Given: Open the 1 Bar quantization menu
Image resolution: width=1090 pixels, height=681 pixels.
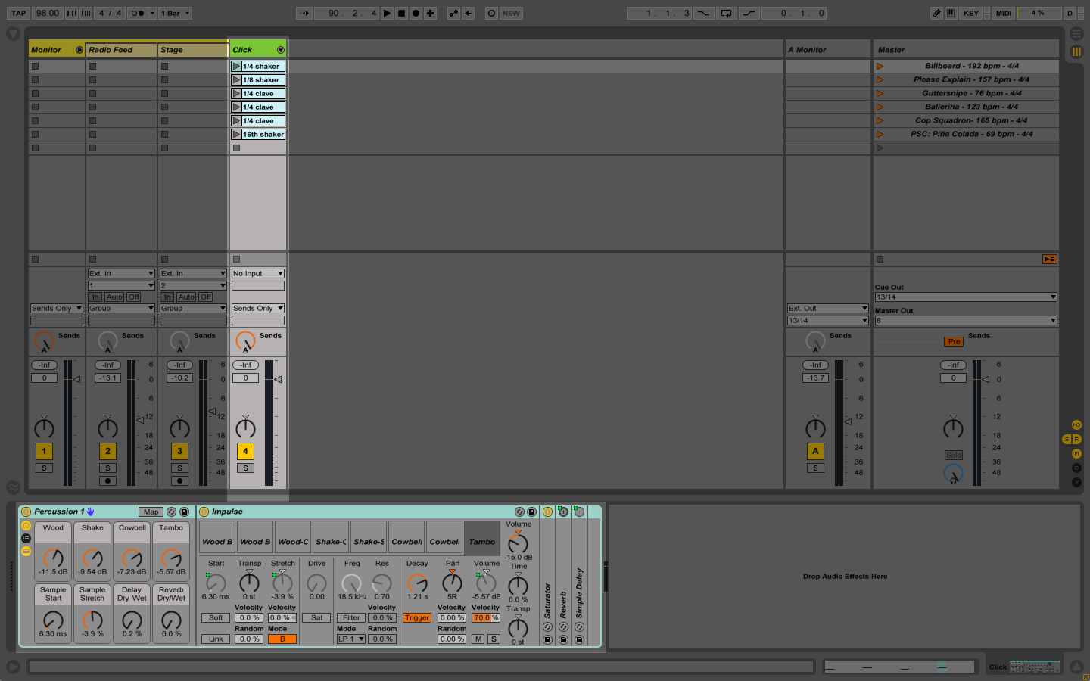Looking at the screenshot, I should tap(175, 13).
